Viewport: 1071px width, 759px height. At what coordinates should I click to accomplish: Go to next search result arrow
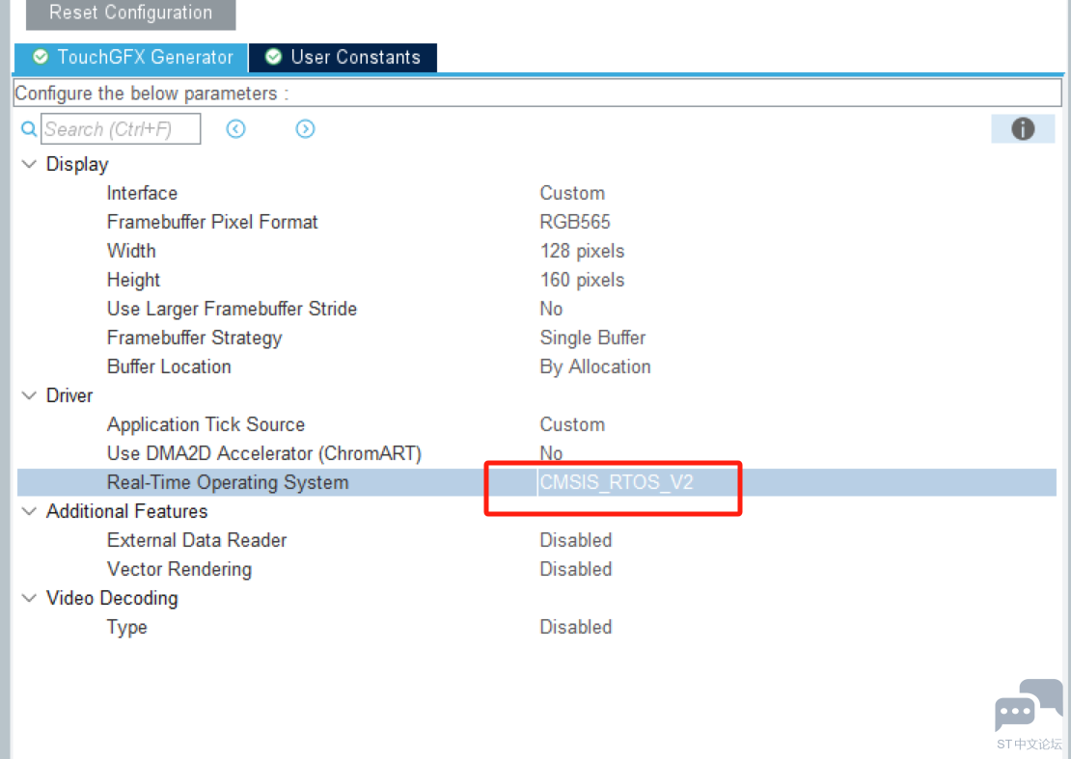[305, 129]
